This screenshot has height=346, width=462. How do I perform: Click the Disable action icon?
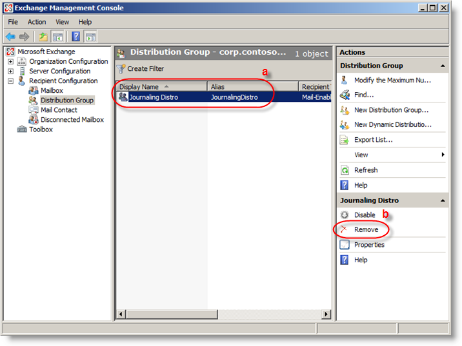coord(345,215)
